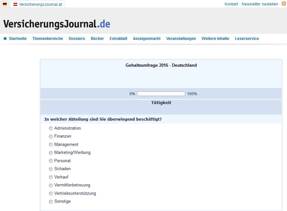This screenshot has width=287, height=211.
Task: Click the German flag icon tab
Action: [5, 4]
